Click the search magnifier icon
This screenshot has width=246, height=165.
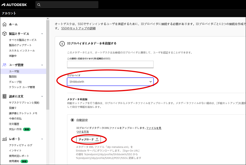tap(39, 5)
